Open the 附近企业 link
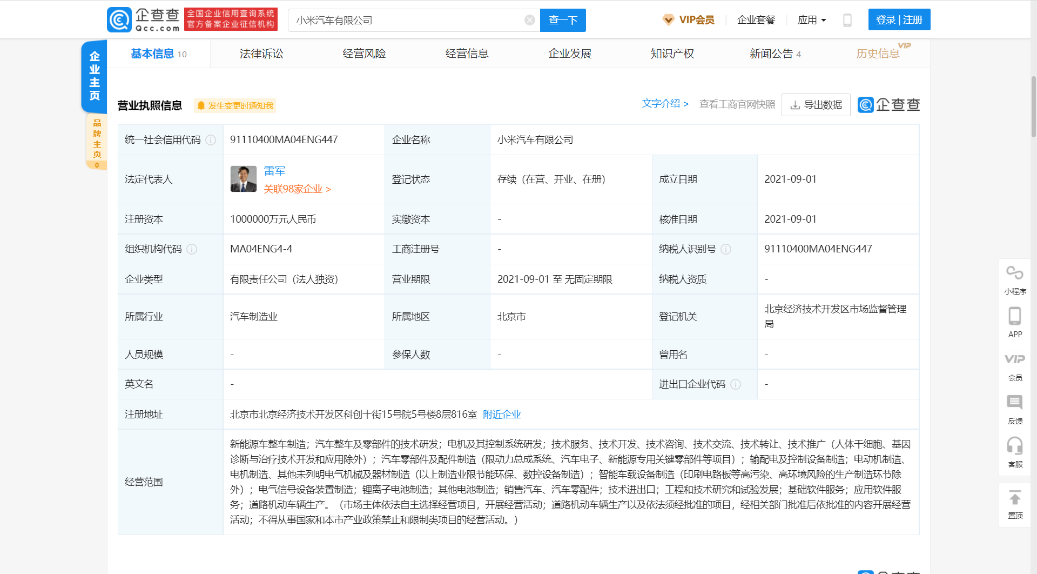This screenshot has height=574, width=1037. click(x=502, y=415)
